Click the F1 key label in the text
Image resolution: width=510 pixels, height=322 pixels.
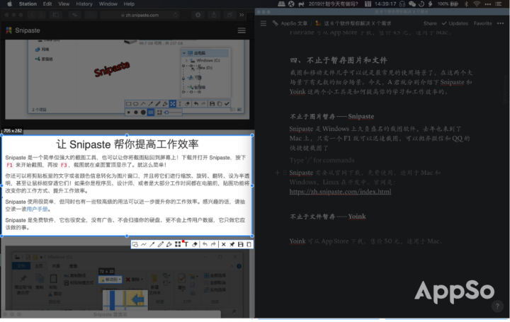click(x=9, y=165)
